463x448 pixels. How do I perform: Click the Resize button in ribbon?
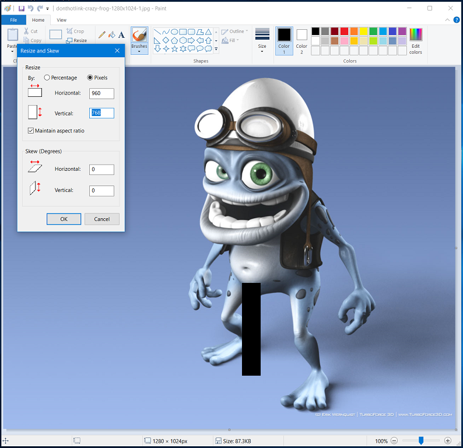(x=76, y=40)
